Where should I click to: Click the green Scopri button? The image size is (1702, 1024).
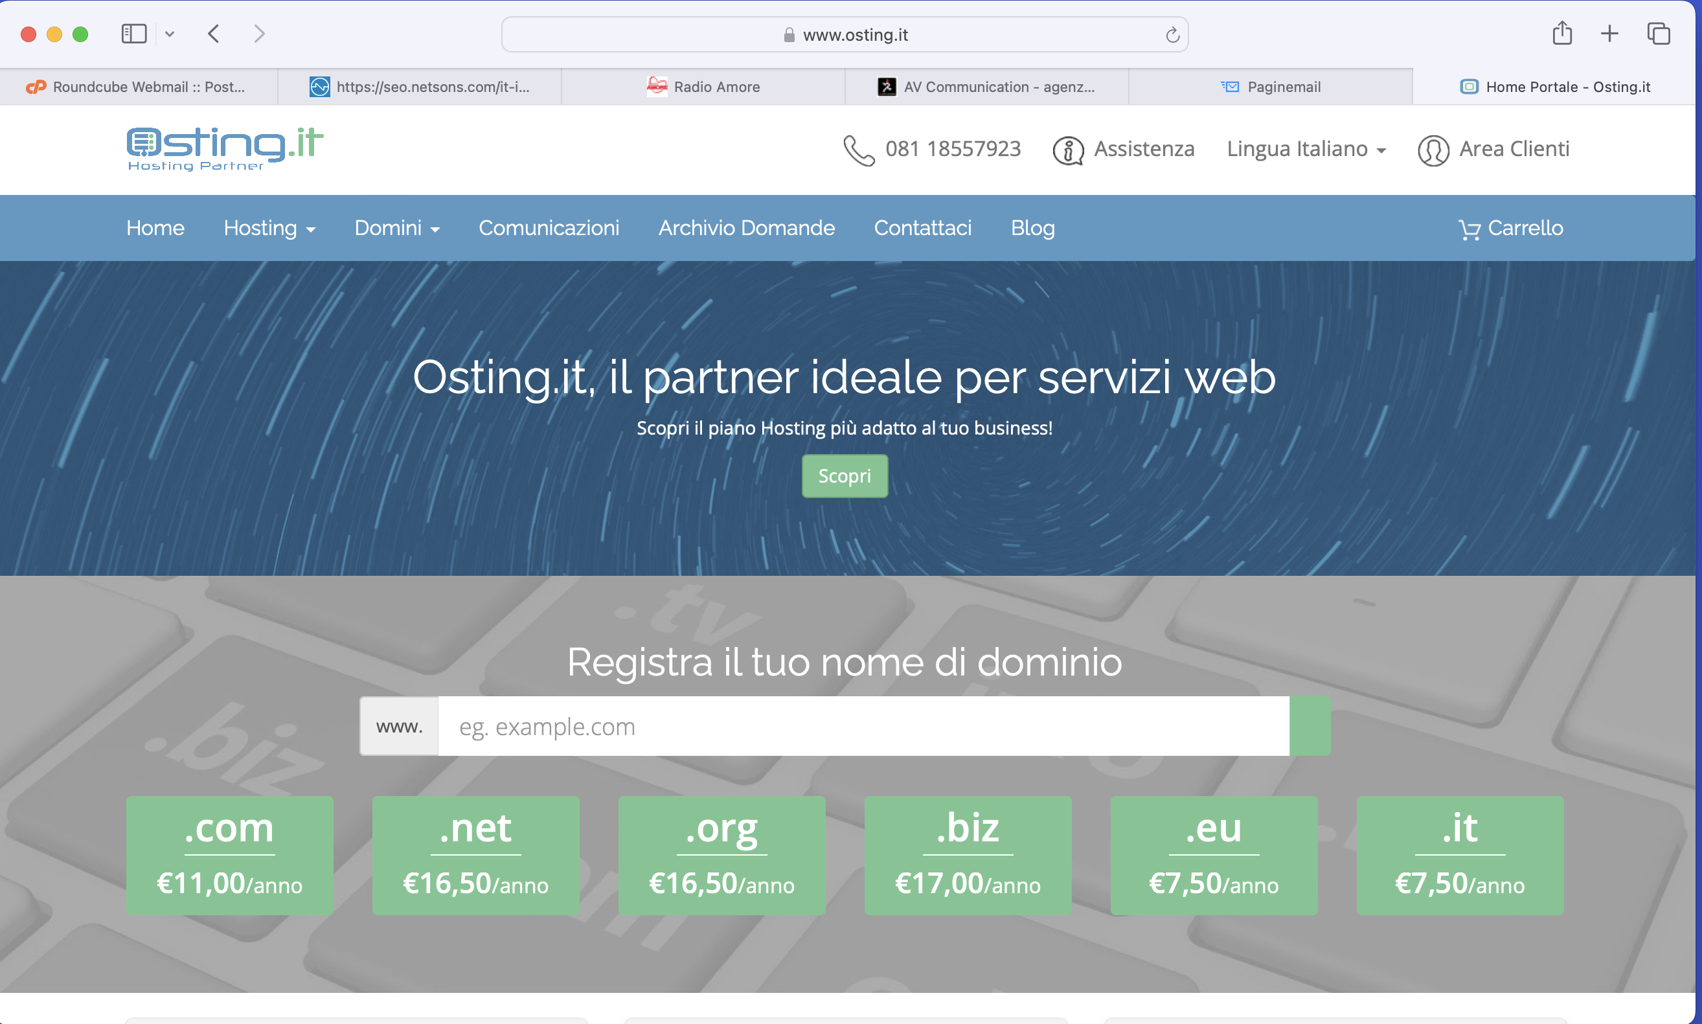pos(845,476)
